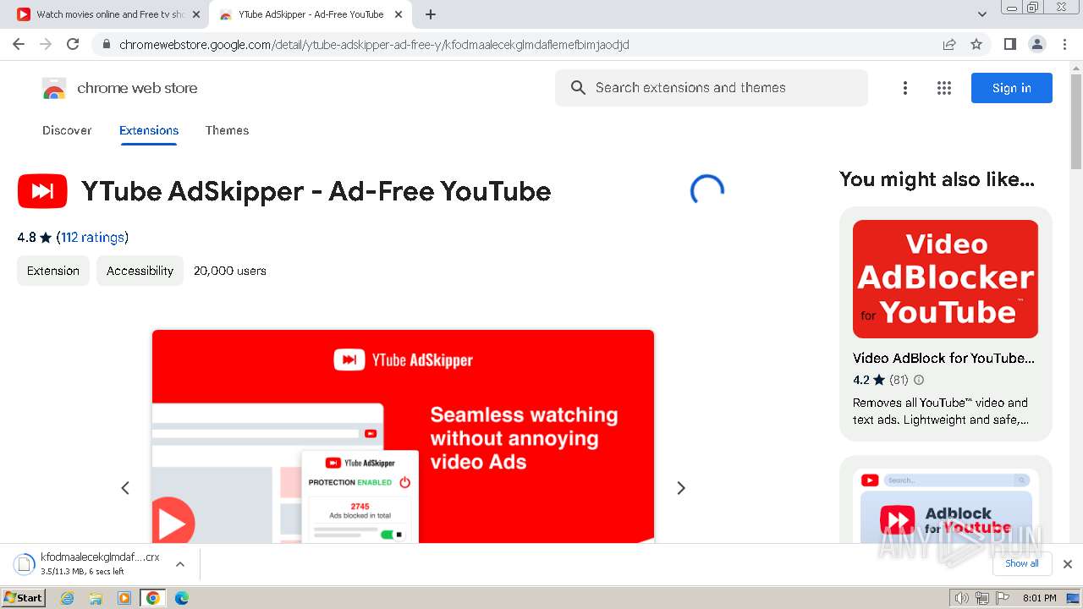This screenshot has width=1083, height=609.
Task: Open File Explorer from the taskbar
Action: pos(96,598)
